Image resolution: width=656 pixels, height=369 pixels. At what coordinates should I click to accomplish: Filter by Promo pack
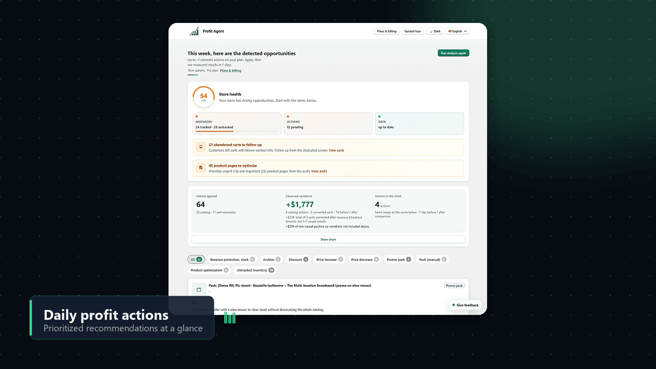(x=399, y=260)
